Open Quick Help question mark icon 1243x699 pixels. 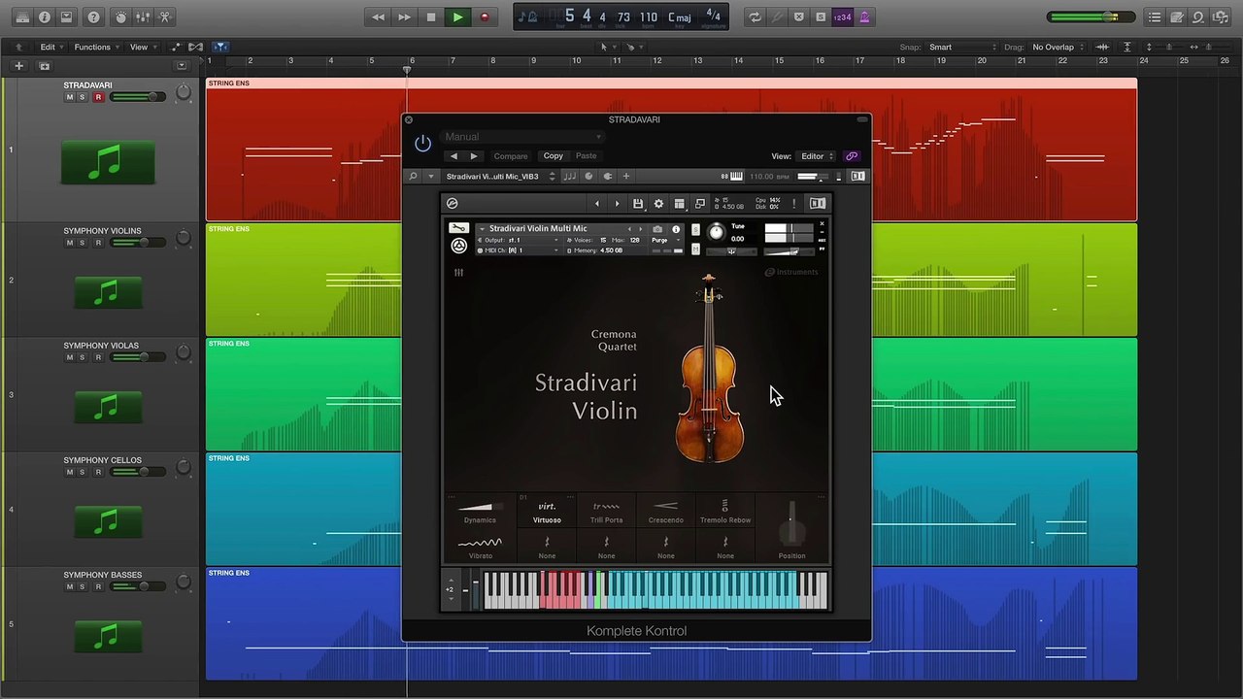pos(93,17)
